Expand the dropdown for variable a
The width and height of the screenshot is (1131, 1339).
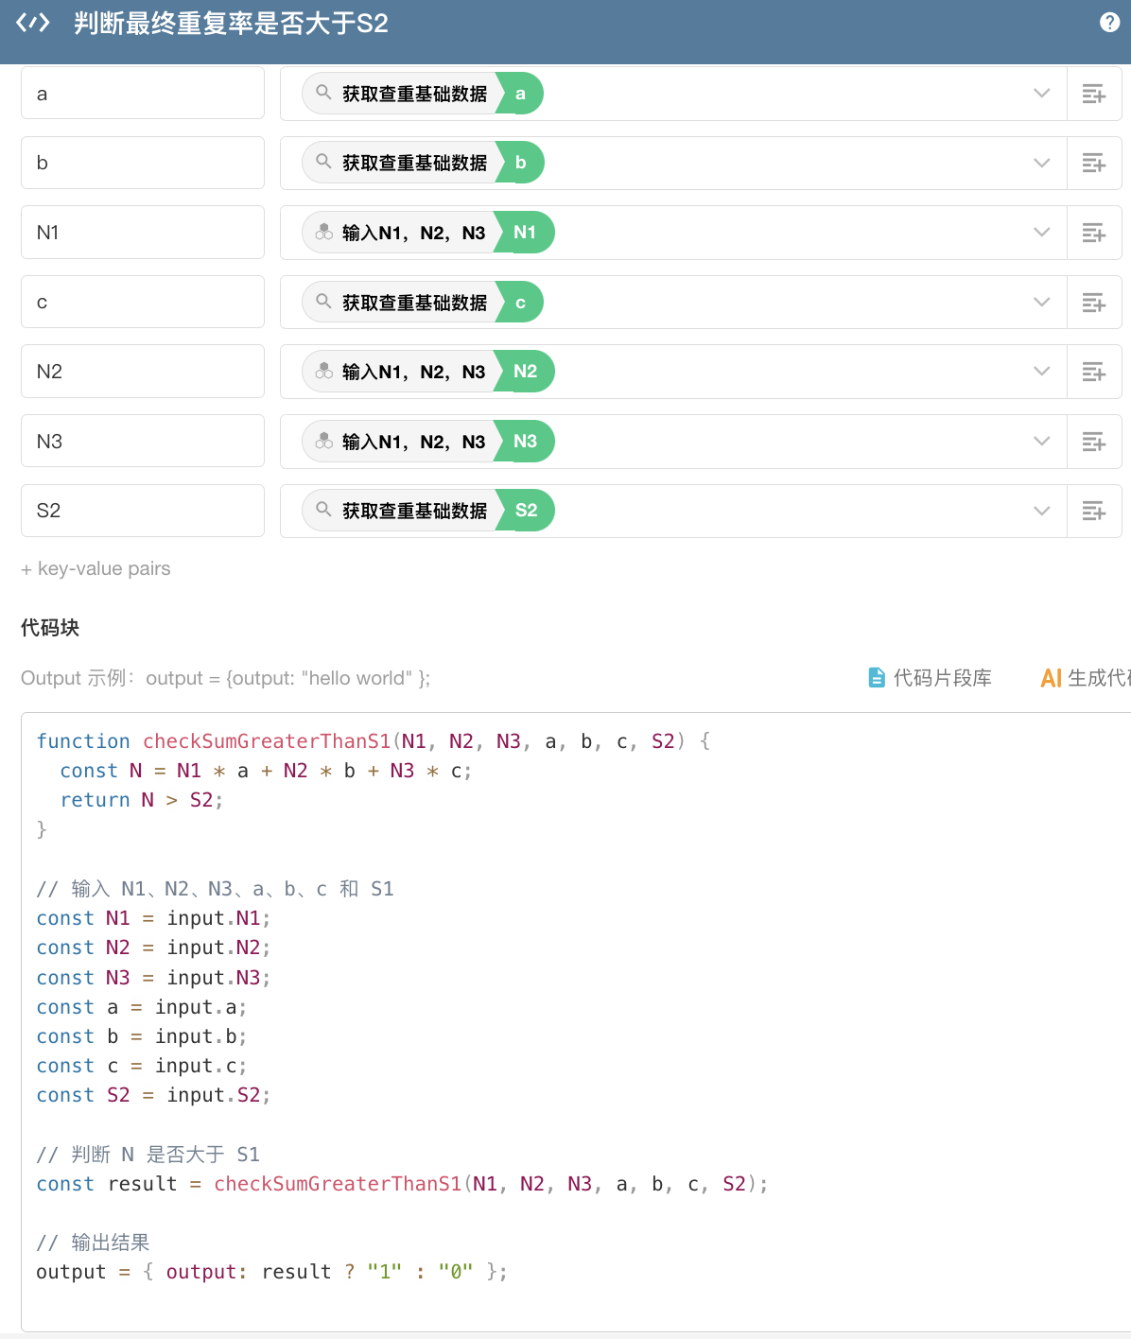click(1042, 94)
